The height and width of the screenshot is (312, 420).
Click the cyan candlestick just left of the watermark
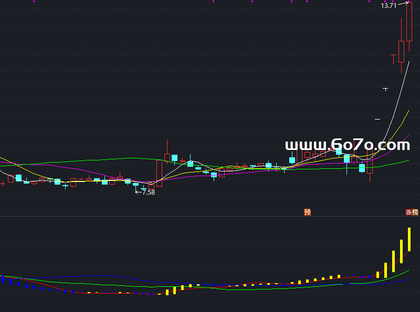coord(292,160)
